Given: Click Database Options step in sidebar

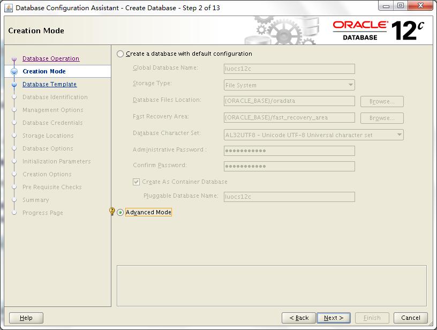Looking at the screenshot, I should (48, 148).
